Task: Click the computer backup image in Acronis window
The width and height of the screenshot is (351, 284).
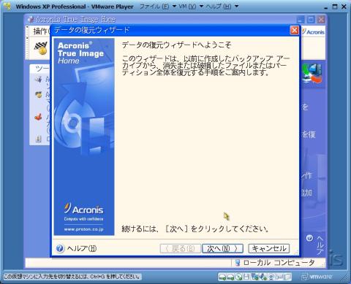Action: pyautogui.click(x=313, y=74)
